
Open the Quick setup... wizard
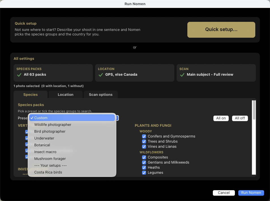pyautogui.click(x=221, y=30)
